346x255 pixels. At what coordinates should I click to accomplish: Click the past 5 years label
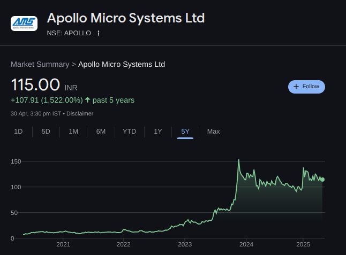point(114,100)
